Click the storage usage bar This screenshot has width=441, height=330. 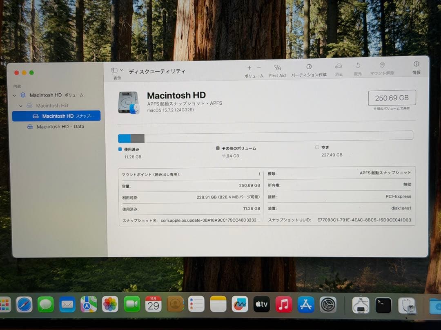point(265,135)
